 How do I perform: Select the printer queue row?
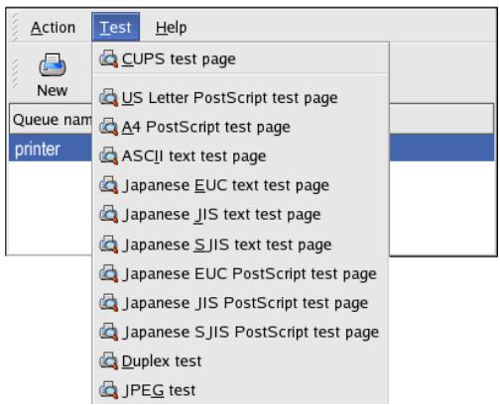pyautogui.click(x=251, y=148)
